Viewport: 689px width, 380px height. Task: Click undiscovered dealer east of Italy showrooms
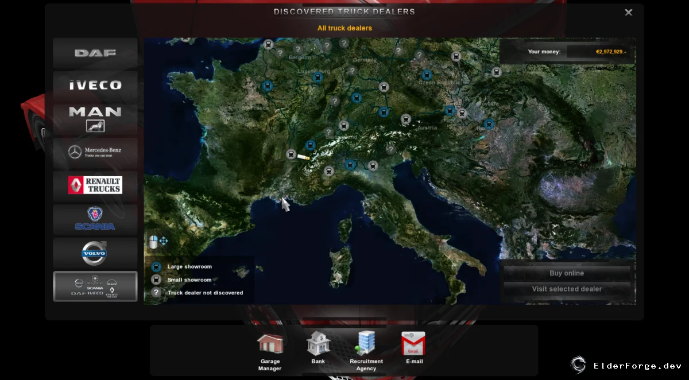[390, 149]
